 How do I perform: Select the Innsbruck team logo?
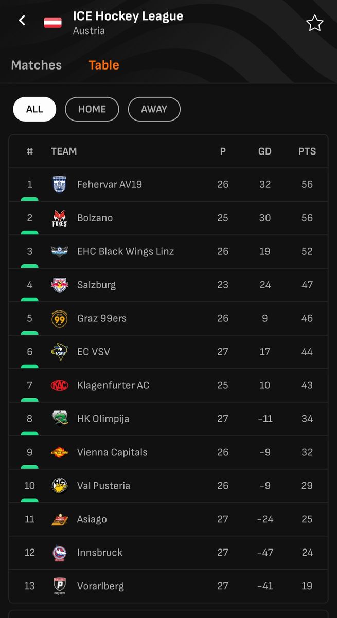(60, 553)
